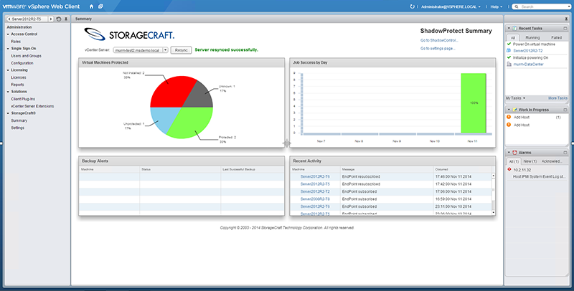Viewport: 574px width, 291px height.
Task: Collapse the Recent Tasks panel arrow
Action: pyautogui.click(x=509, y=28)
